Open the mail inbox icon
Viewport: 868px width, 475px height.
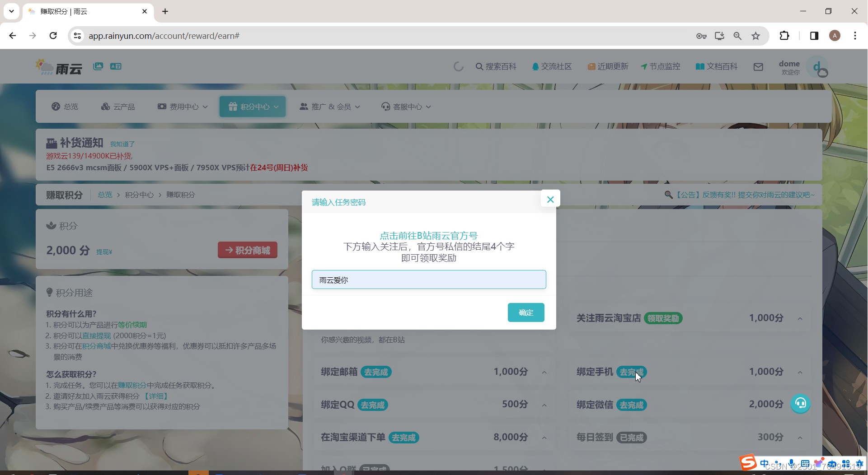758,67
